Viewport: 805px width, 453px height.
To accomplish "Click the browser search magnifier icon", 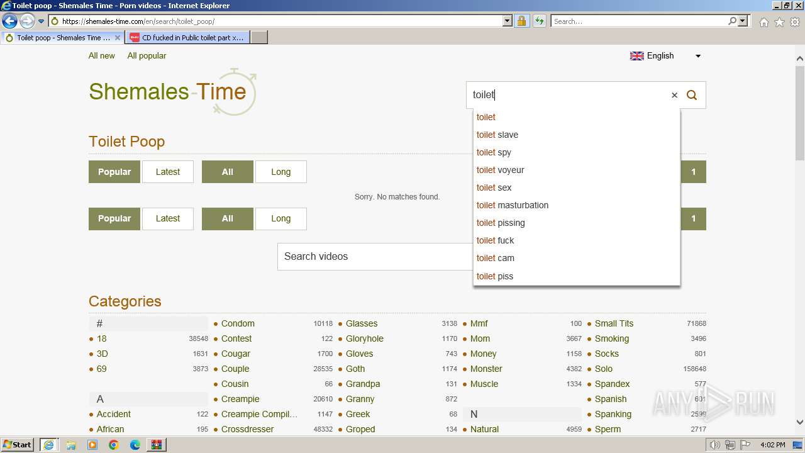I will pos(732,21).
